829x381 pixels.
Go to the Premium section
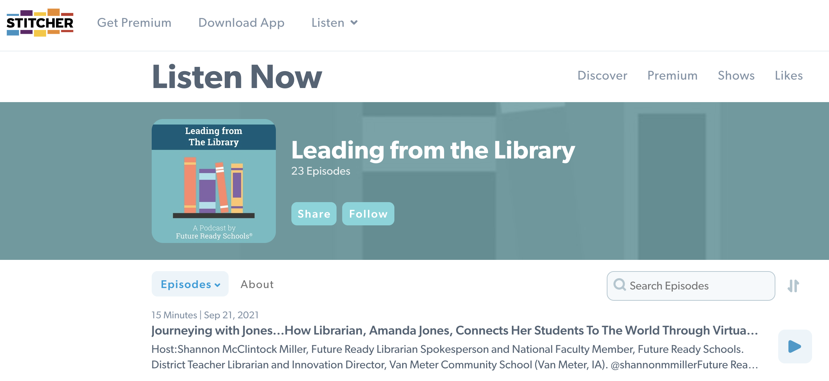click(672, 75)
